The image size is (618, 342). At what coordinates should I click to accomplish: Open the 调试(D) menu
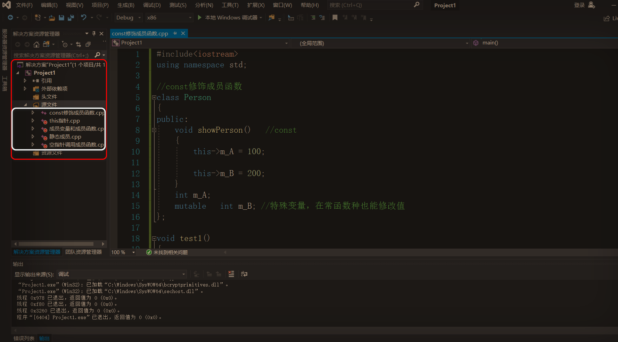152,5
